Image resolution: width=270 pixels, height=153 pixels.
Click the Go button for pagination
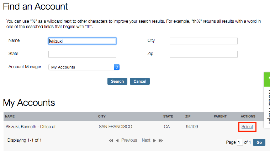[259, 142]
